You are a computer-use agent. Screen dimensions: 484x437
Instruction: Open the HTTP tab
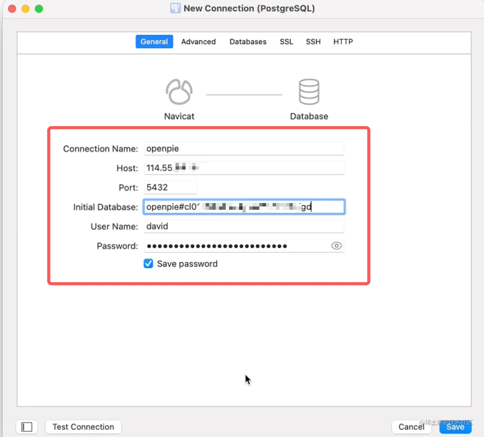(343, 42)
